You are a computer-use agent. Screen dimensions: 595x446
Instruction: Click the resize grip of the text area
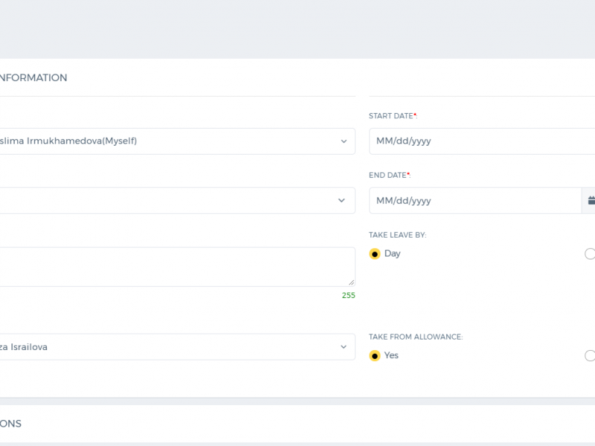(351, 282)
